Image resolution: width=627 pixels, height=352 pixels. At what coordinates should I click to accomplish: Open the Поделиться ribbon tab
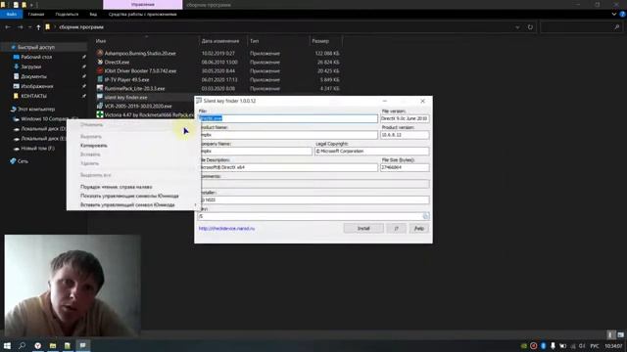[x=67, y=14]
